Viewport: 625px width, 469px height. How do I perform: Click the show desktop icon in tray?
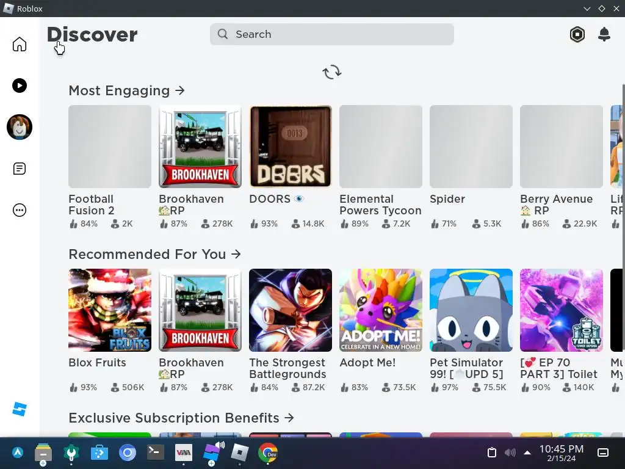click(603, 453)
